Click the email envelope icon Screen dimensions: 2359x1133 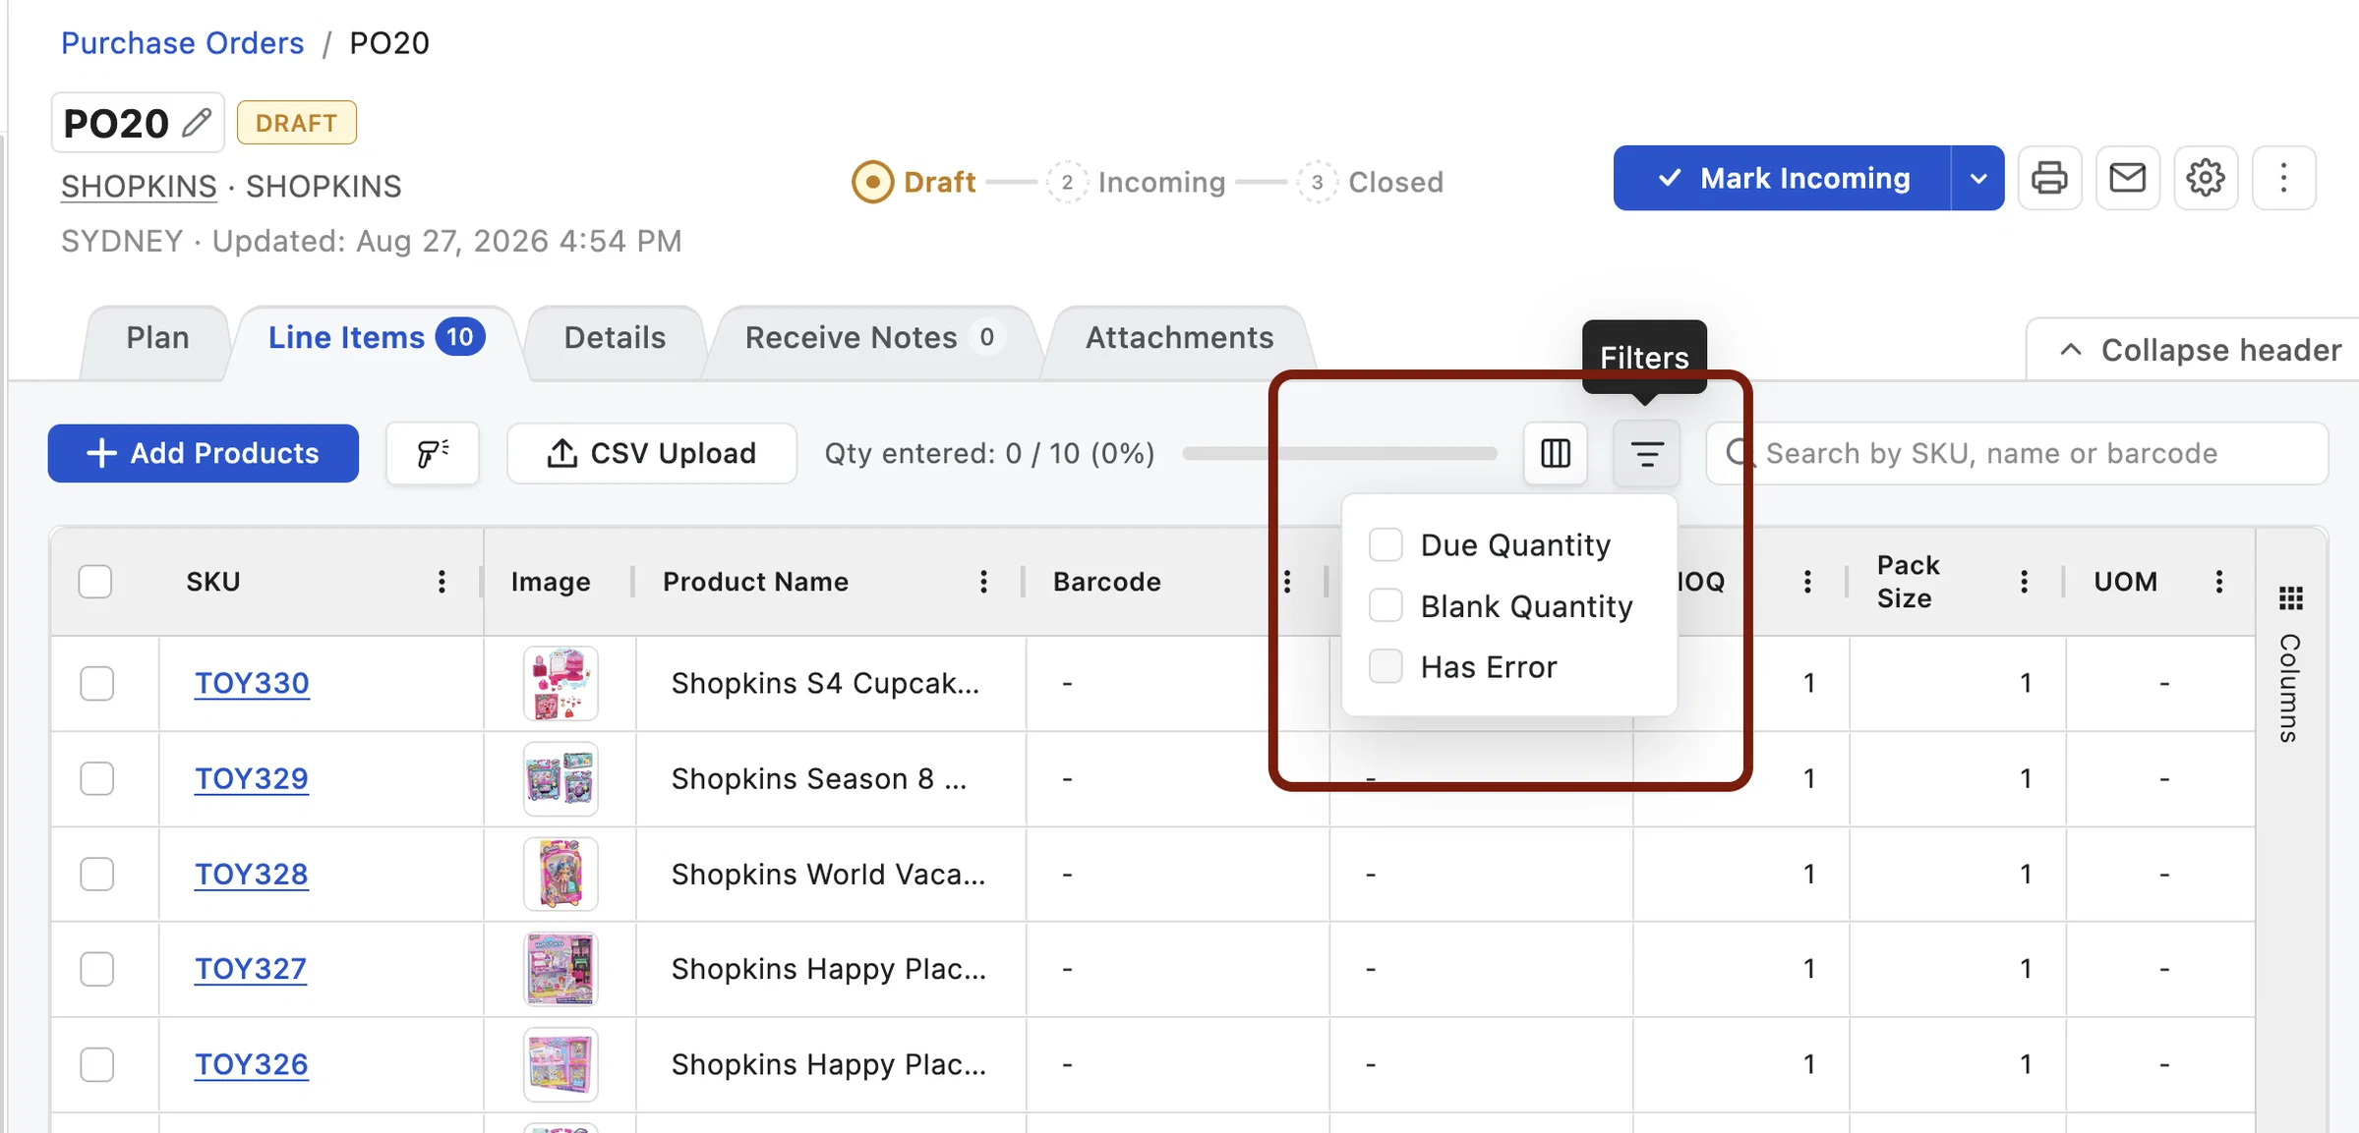pos(2127,178)
